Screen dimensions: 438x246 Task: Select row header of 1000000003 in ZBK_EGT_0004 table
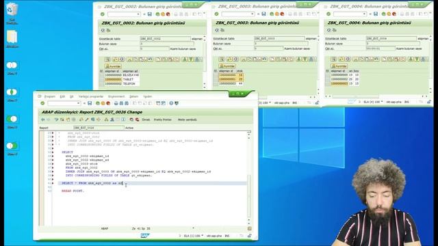click(327, 83)
